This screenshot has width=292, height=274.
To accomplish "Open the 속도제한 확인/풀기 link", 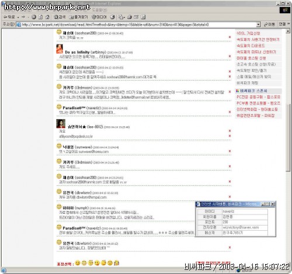I will point(252,71).
